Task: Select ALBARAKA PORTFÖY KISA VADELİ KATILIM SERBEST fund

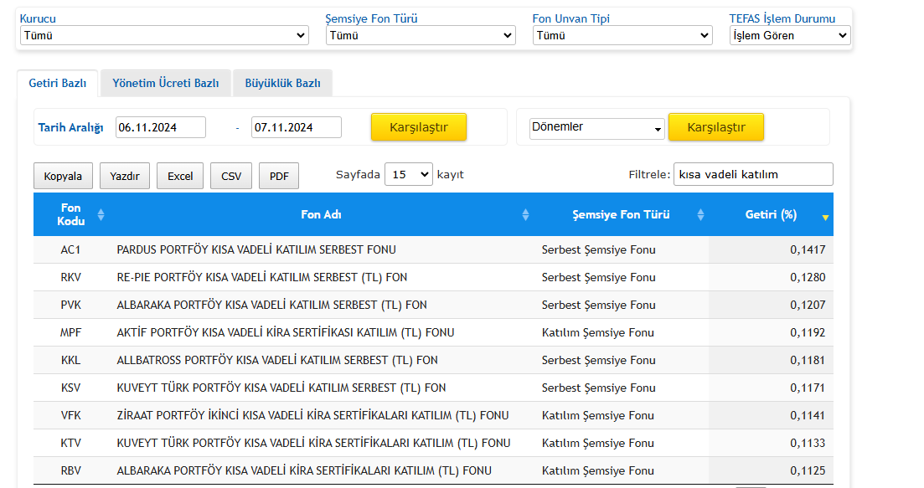Action: pyautogui.click(x=271, y=305)
